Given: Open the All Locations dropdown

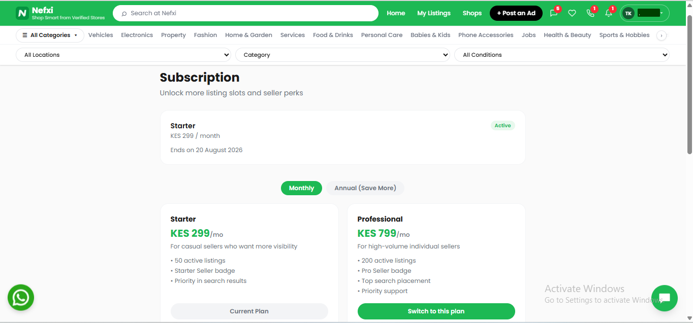Looking at the screenshot, I should pos(124,55).
